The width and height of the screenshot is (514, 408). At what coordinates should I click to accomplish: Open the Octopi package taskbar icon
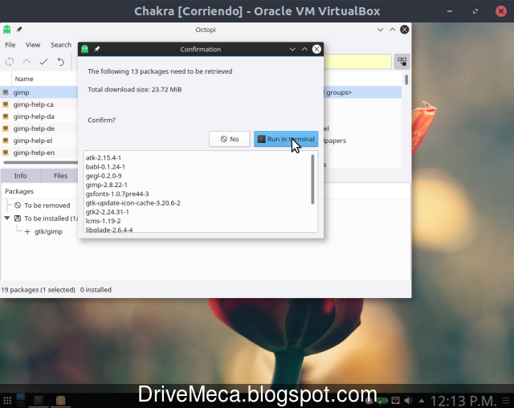[x=61, y=401]
